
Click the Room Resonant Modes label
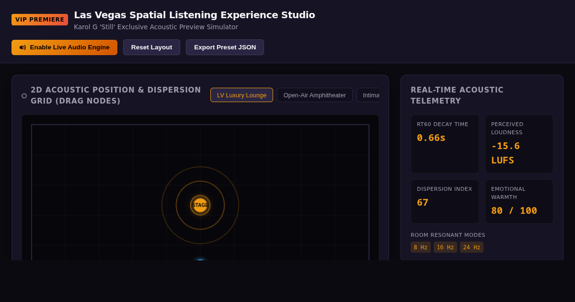click(x=448, y=235)
